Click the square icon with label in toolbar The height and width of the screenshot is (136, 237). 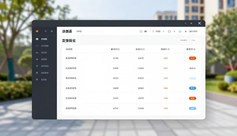point(156,31)
